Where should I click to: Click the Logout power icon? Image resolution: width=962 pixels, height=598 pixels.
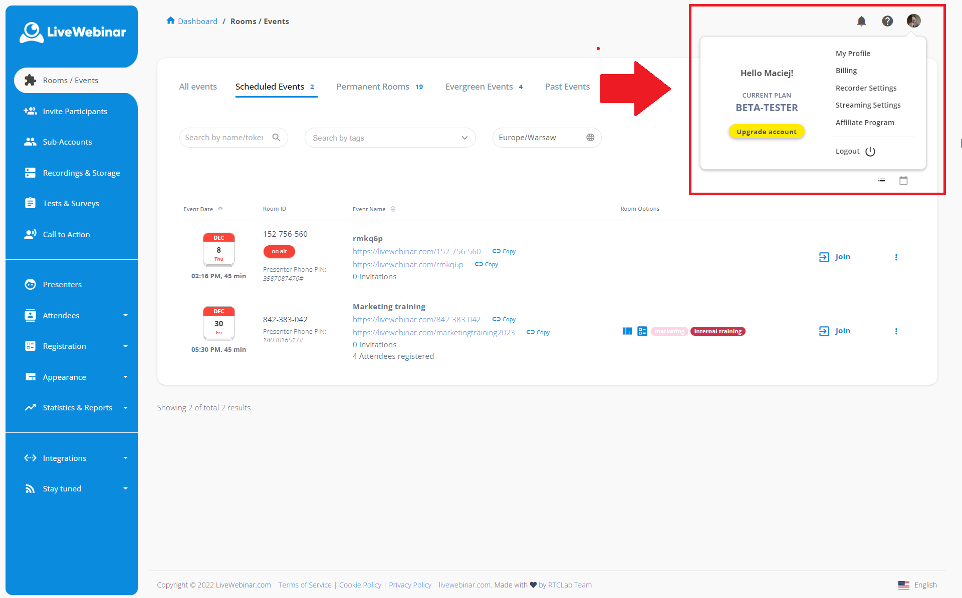[x=870, y=152]
